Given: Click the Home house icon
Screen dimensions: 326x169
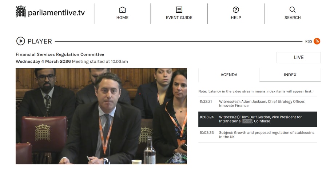Looking at the screenshot, I should (x=122, y=10).
